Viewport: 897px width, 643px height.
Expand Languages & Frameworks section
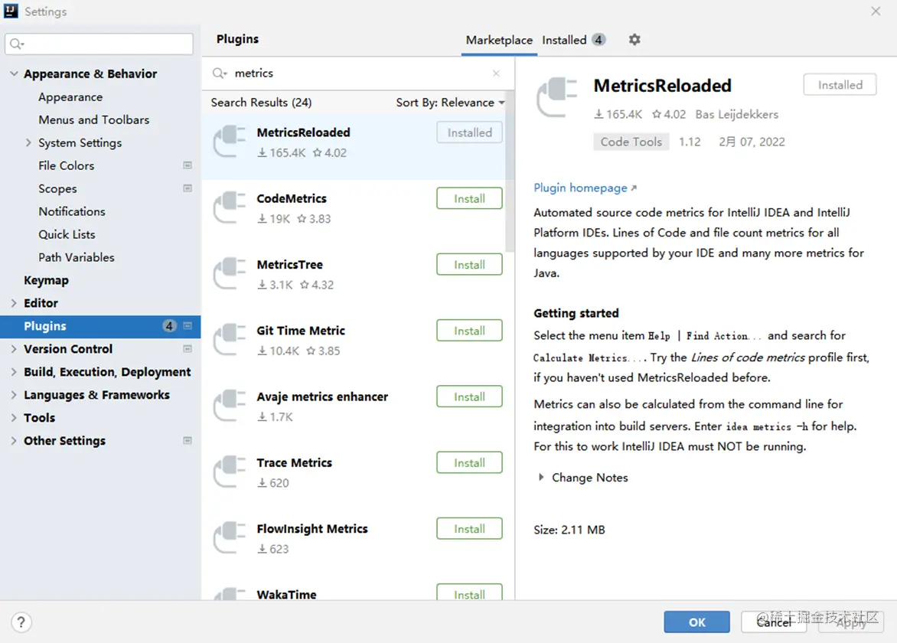pyautogui.click(x=14, y=395)
